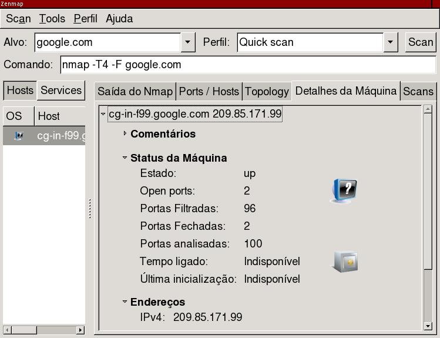This screenshot has height=338, width=440.
Task: Switch to the Ports / Hosts tab
Action: tap(209, 92)
